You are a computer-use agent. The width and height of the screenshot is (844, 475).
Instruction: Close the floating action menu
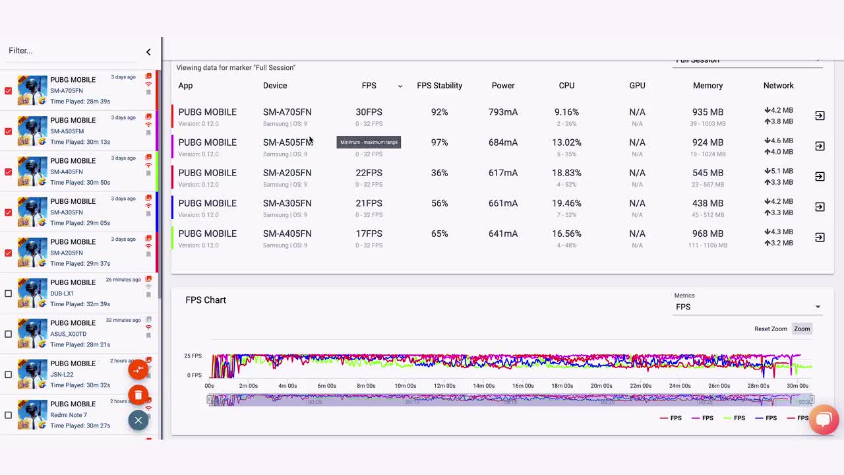pyautogui.click(x=138, y=420)
